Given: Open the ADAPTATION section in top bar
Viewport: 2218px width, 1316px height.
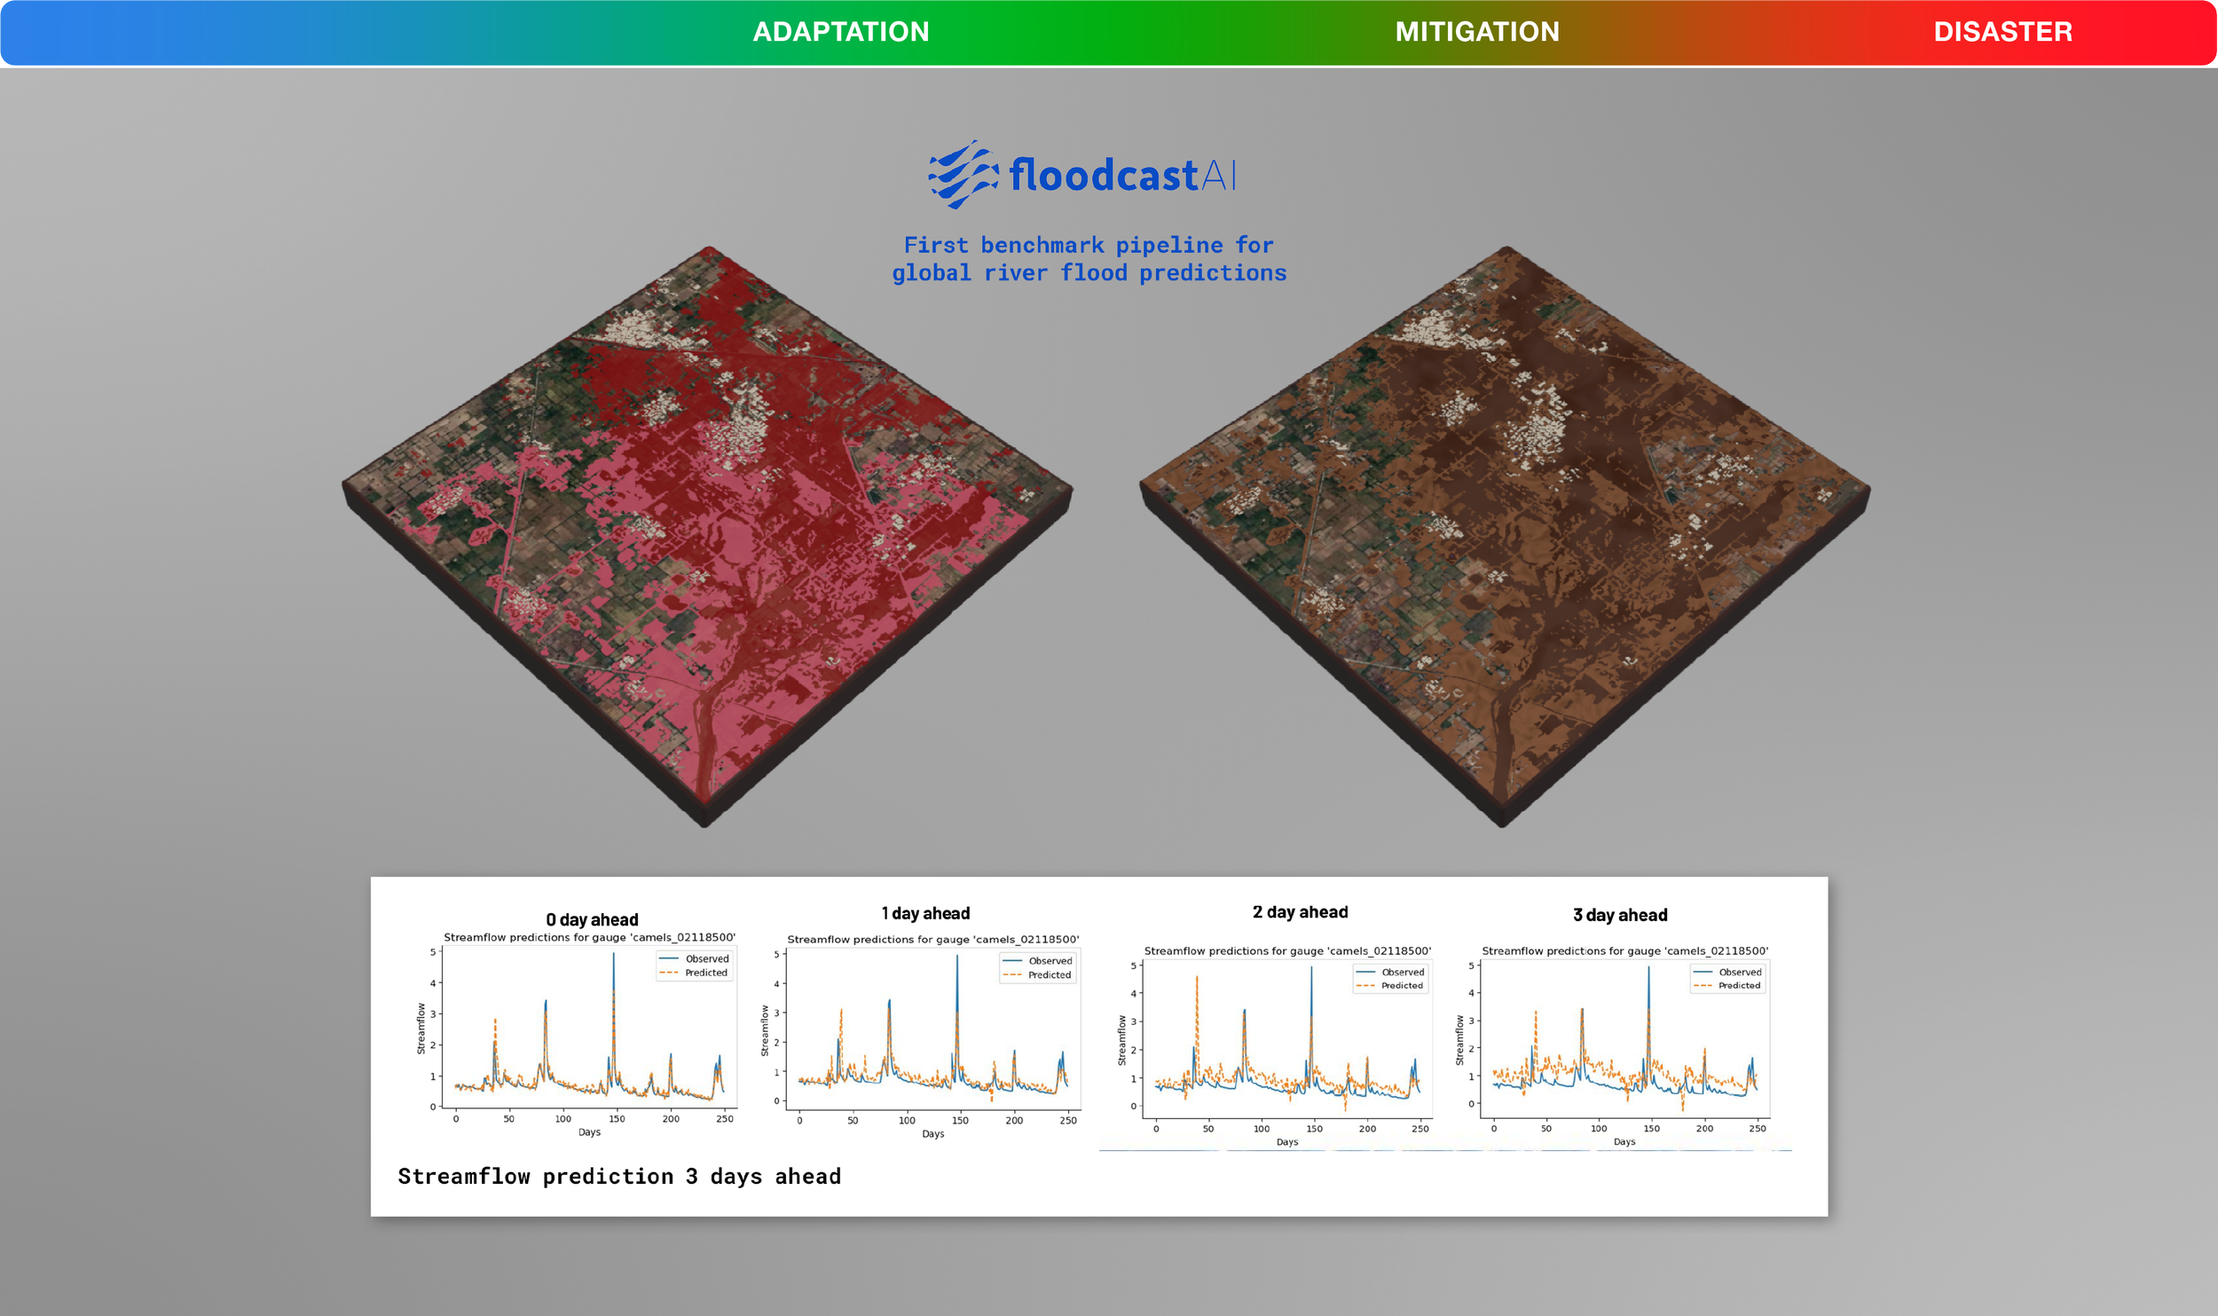Looking at the screenshot, I should click(x=840, y=32).
